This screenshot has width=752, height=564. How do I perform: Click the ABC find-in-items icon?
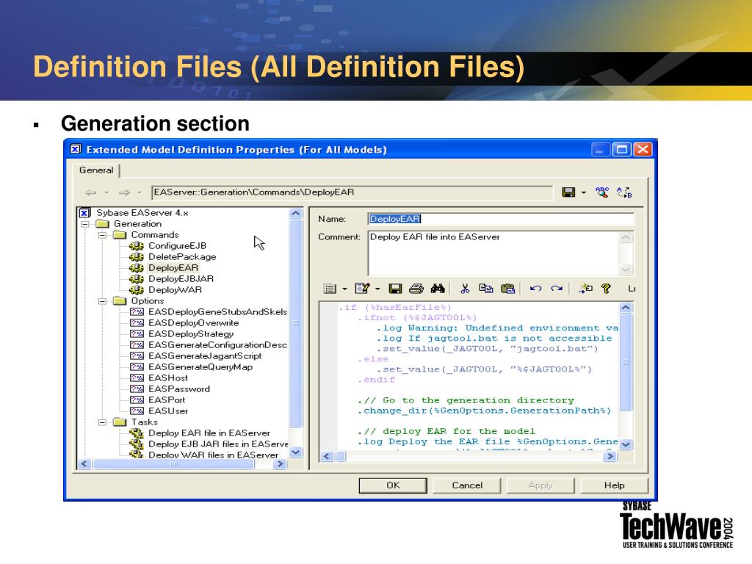coord(602,192)
